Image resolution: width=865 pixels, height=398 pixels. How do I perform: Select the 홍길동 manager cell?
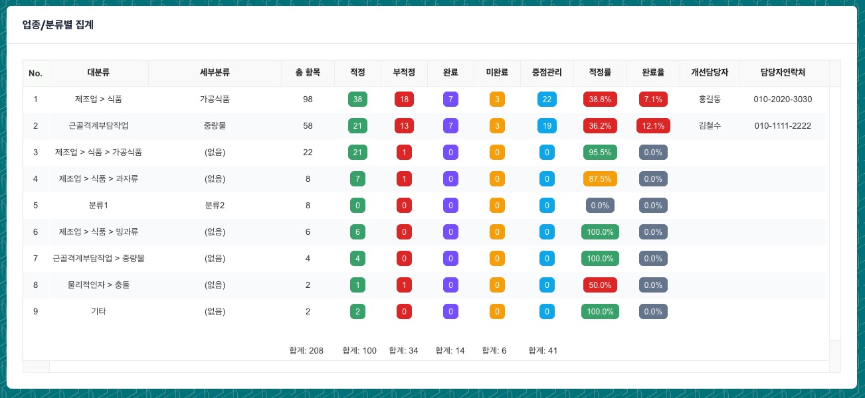click(x=710, y=99)
